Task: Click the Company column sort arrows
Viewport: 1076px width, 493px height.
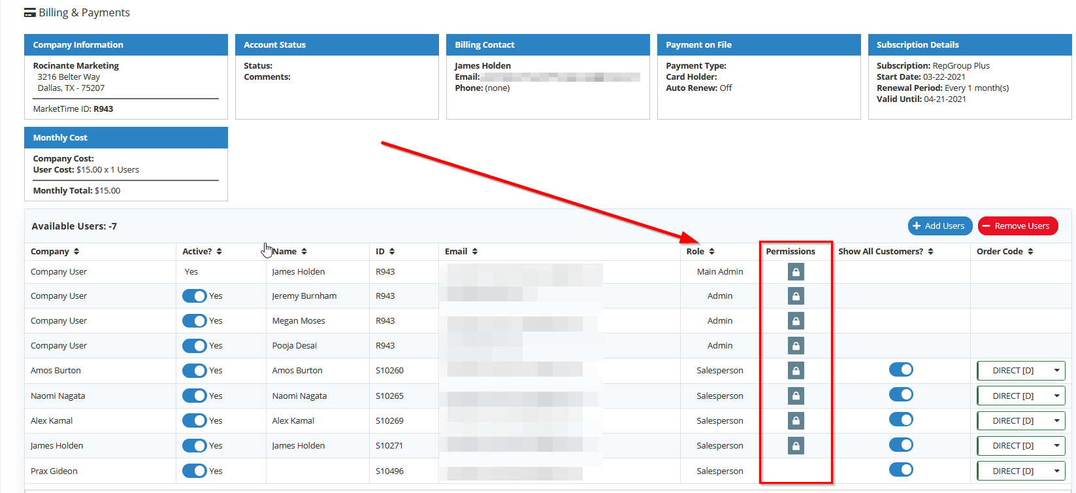Action: coord(76,252)
